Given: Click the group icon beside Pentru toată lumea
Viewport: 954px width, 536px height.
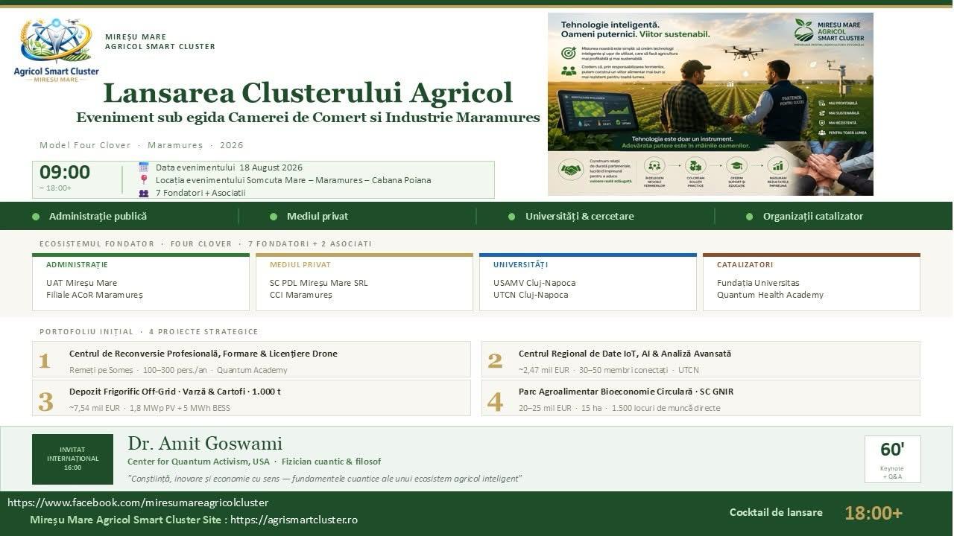Looking at the screenshot, I should pyautogui.click(x=821, y=133).
